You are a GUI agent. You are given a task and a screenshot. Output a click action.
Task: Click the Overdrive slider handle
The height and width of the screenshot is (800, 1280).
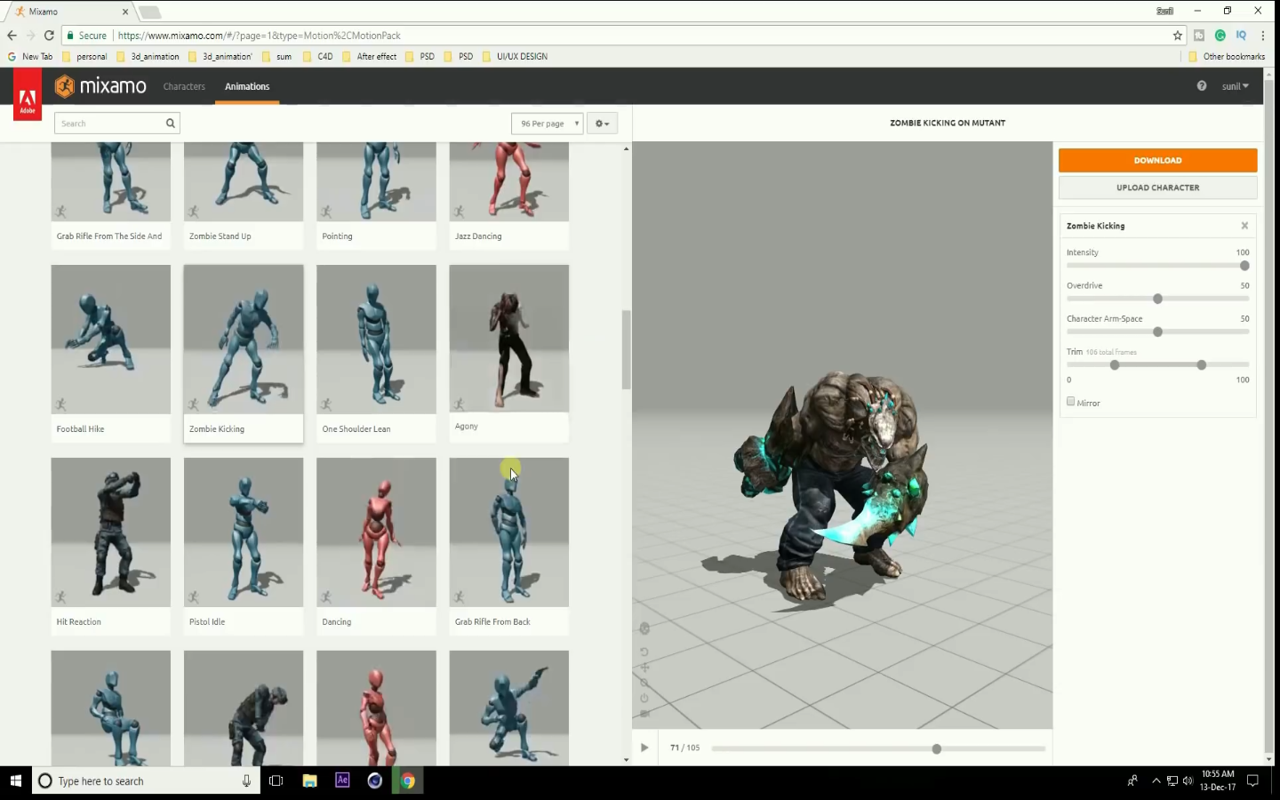(1157, 299)
